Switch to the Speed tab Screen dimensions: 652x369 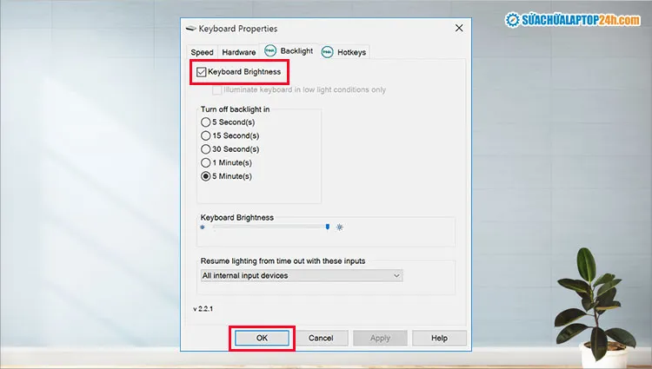(x=202, y=52)
